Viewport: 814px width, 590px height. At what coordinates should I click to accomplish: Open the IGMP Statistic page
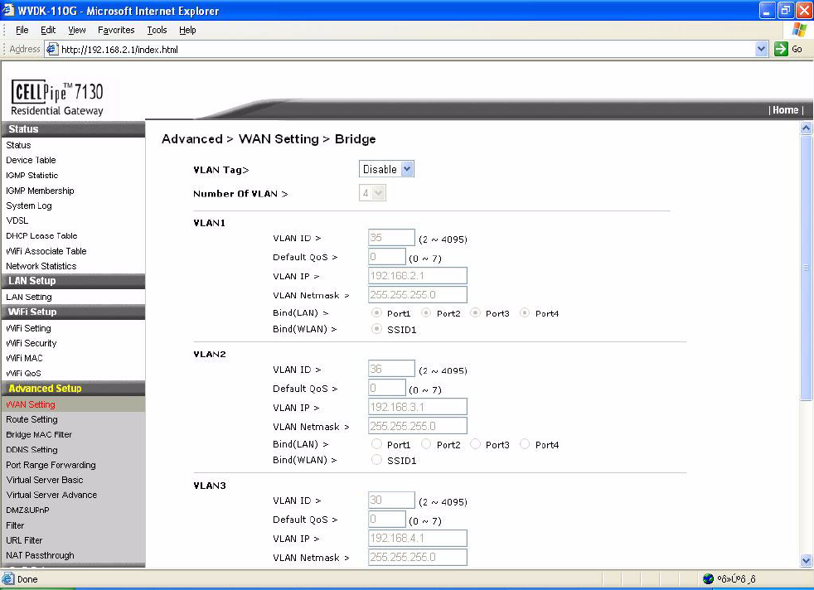pyautogui.click(x=31, y=176)
